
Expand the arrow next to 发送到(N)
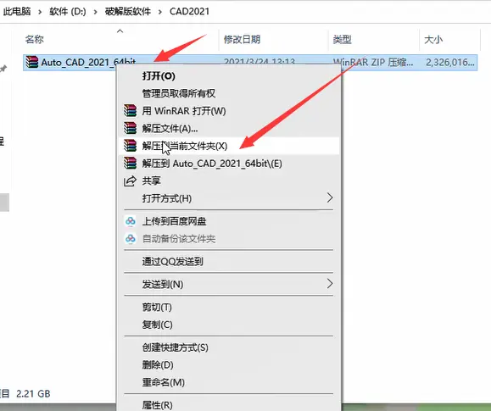pyautogui.click(x=330, y=284)
